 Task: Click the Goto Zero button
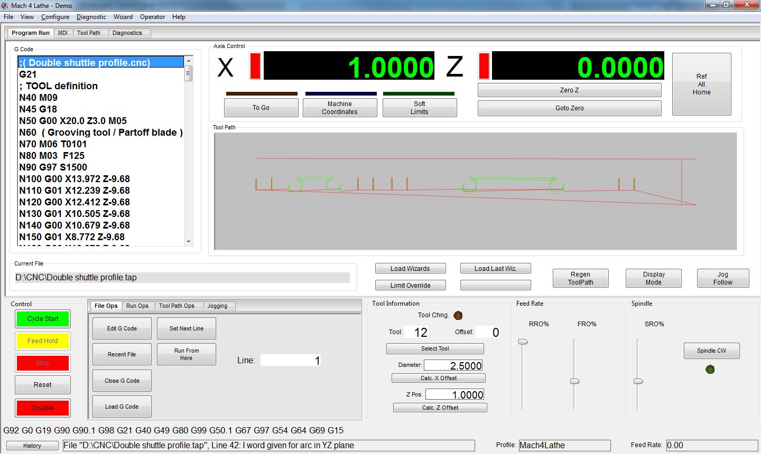coord(570,108)
